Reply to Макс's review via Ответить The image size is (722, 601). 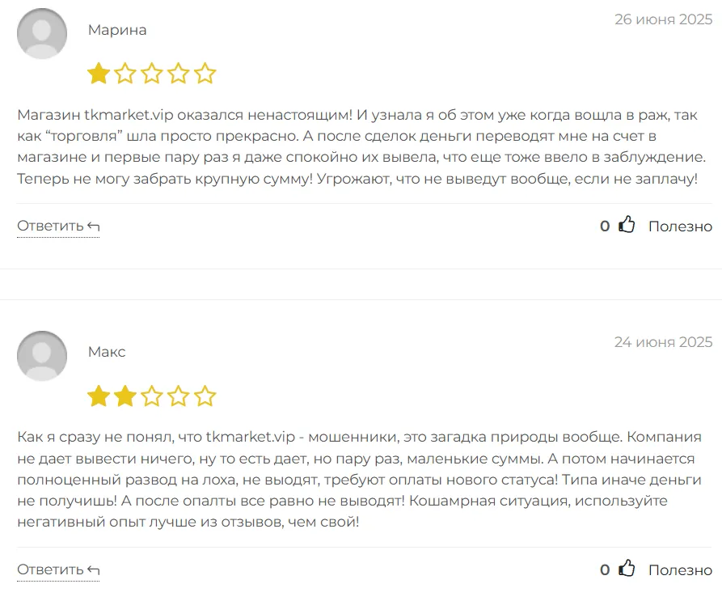tap(58, 569)
